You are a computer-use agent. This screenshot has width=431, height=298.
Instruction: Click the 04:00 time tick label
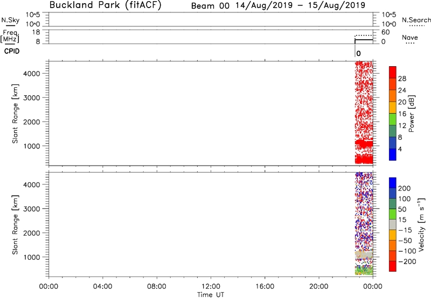(102, 287)
